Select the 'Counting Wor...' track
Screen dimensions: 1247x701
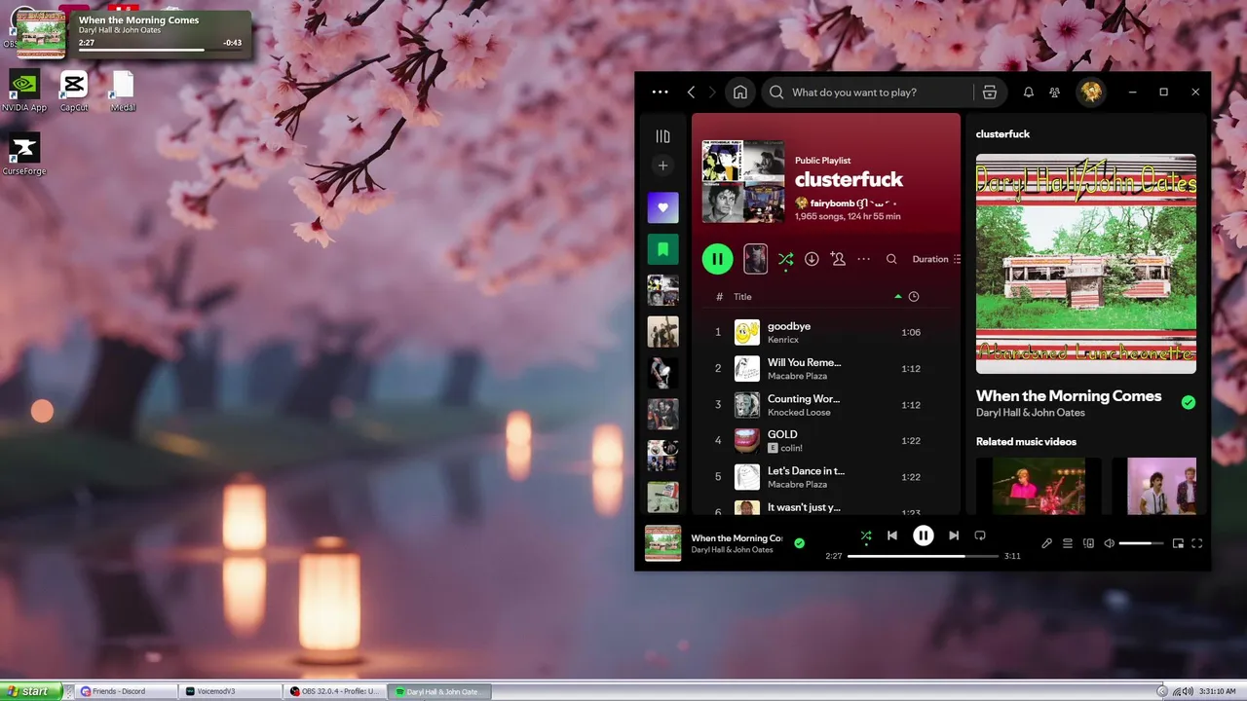(x=826, y=404)
